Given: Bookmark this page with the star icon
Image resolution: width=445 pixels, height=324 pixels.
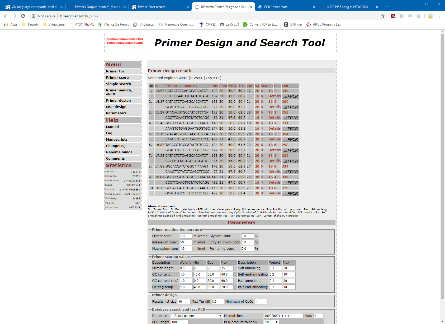Looking at the screenshot, I should click(383, 16).
